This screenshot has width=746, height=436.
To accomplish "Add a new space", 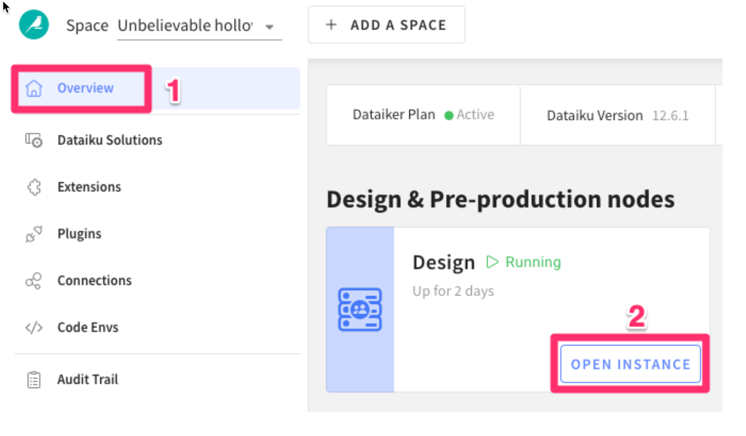I will pyautogui.click(x=386, y=25).
